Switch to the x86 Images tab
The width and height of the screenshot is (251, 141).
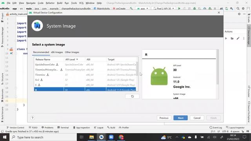click(x=57, y=52)
